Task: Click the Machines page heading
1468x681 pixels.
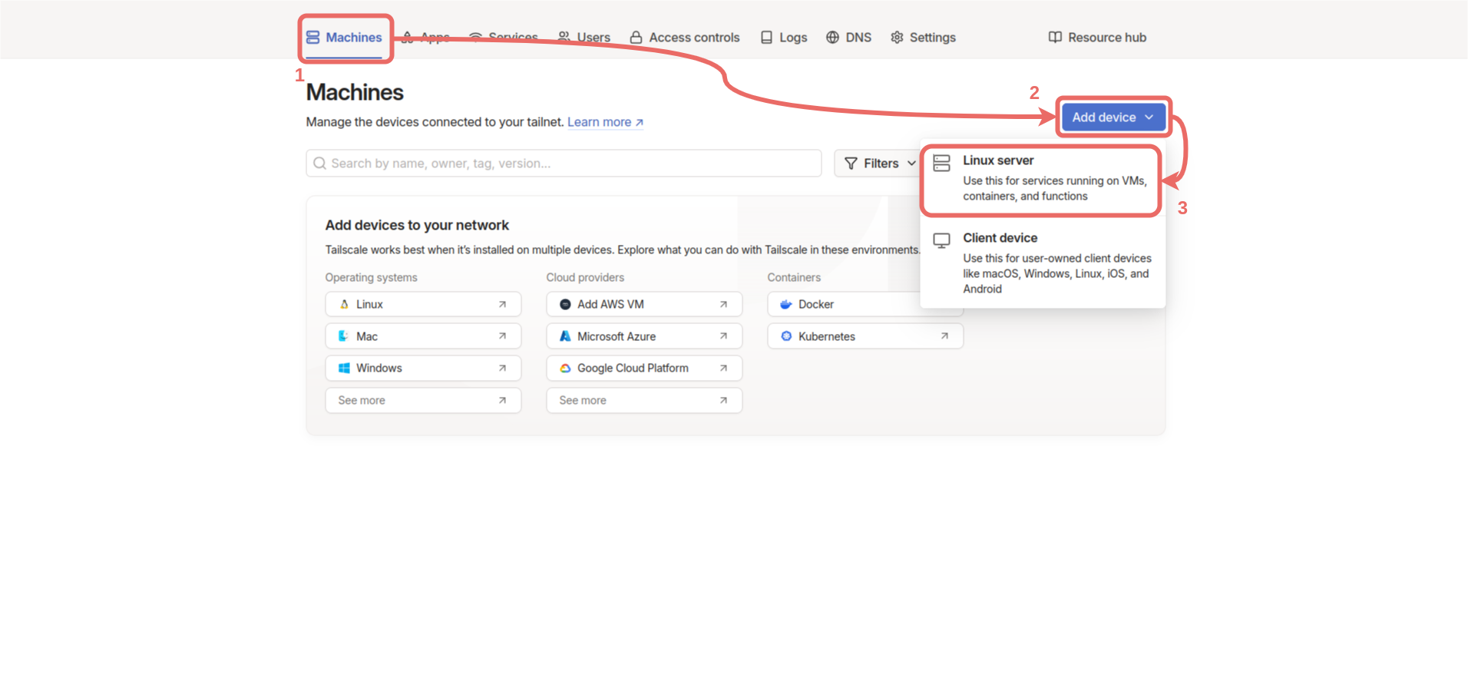Action: pyautogui.click(x=355, y=93)
